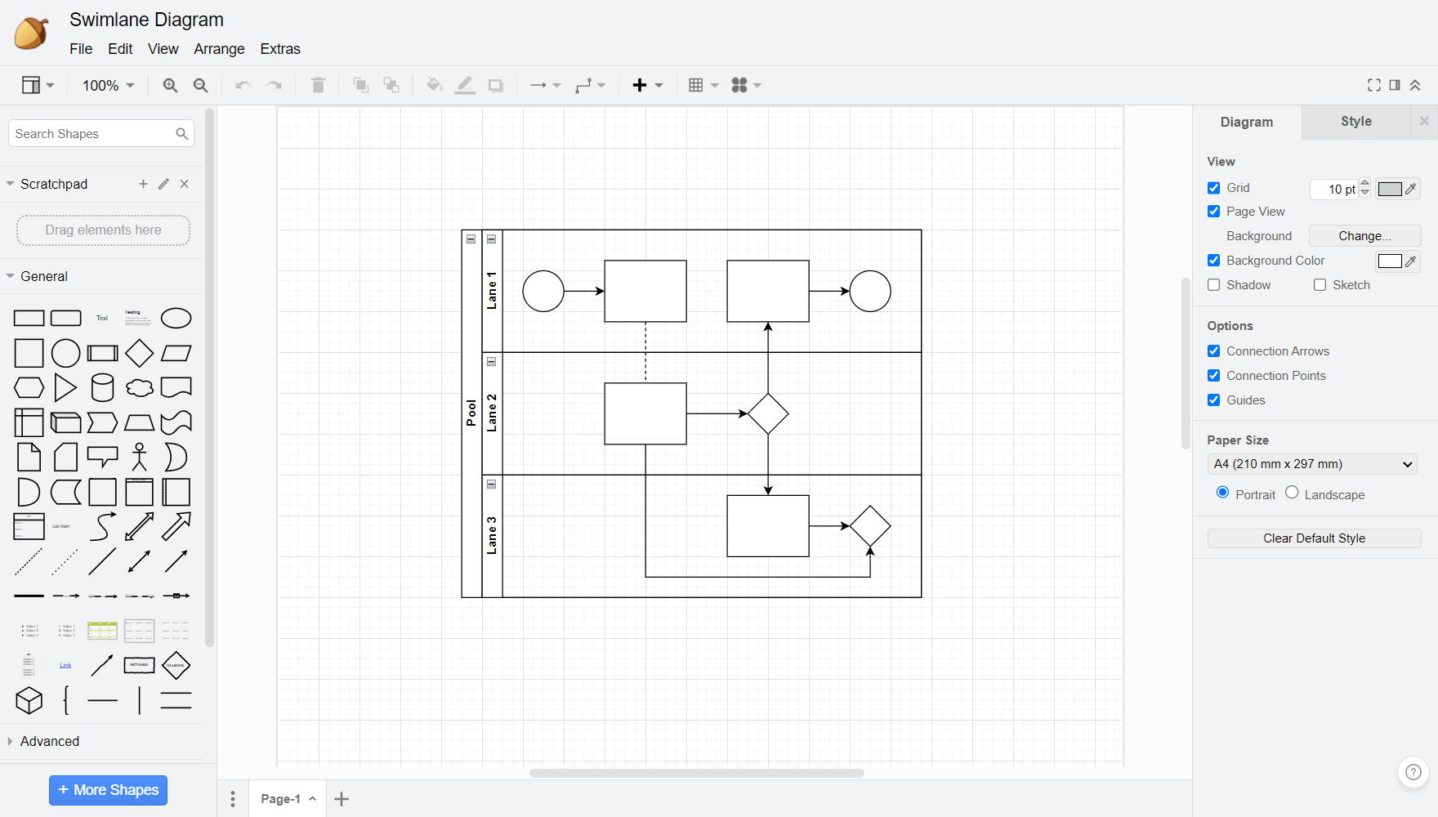Open the 100% zoom level dropdown

click(108, 86)
